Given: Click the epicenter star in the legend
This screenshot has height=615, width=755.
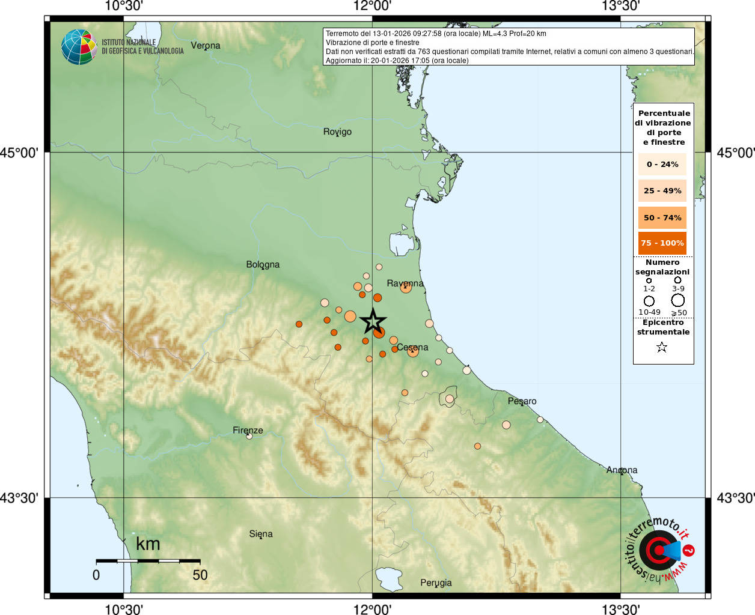Looking at the screenshot, I should pos(662,347).
